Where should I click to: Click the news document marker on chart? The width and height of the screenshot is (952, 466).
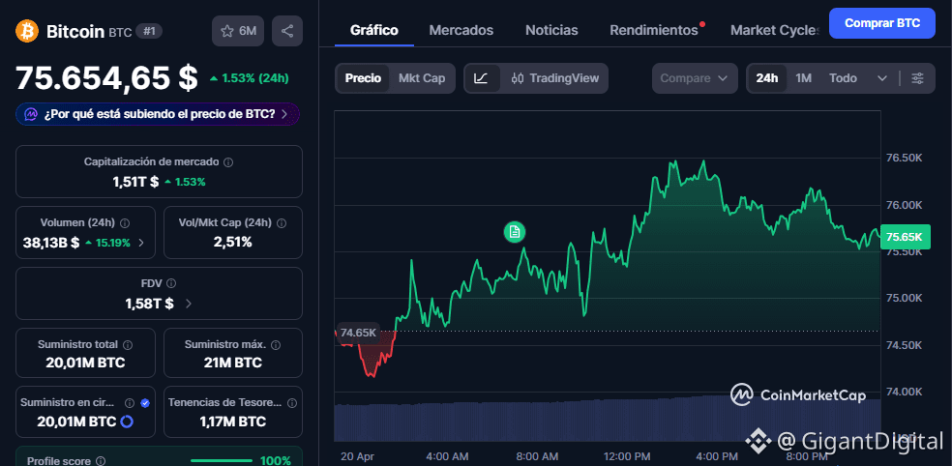[x=515, y=232]
